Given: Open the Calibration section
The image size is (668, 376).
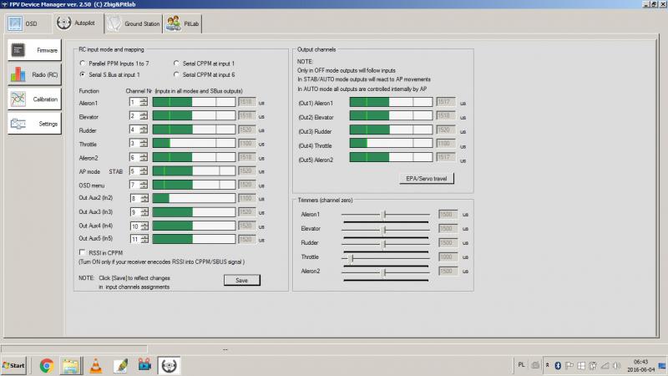Looking at the screenshot, I should tap(34, 99).
